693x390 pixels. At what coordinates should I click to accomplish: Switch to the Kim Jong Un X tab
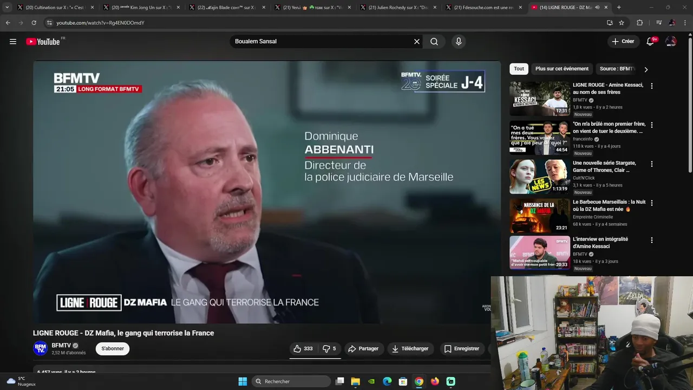pos(141,8)
